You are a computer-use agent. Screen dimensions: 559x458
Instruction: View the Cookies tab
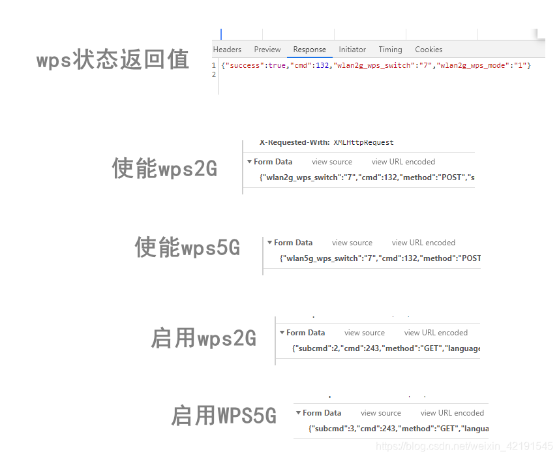point(429,49)
